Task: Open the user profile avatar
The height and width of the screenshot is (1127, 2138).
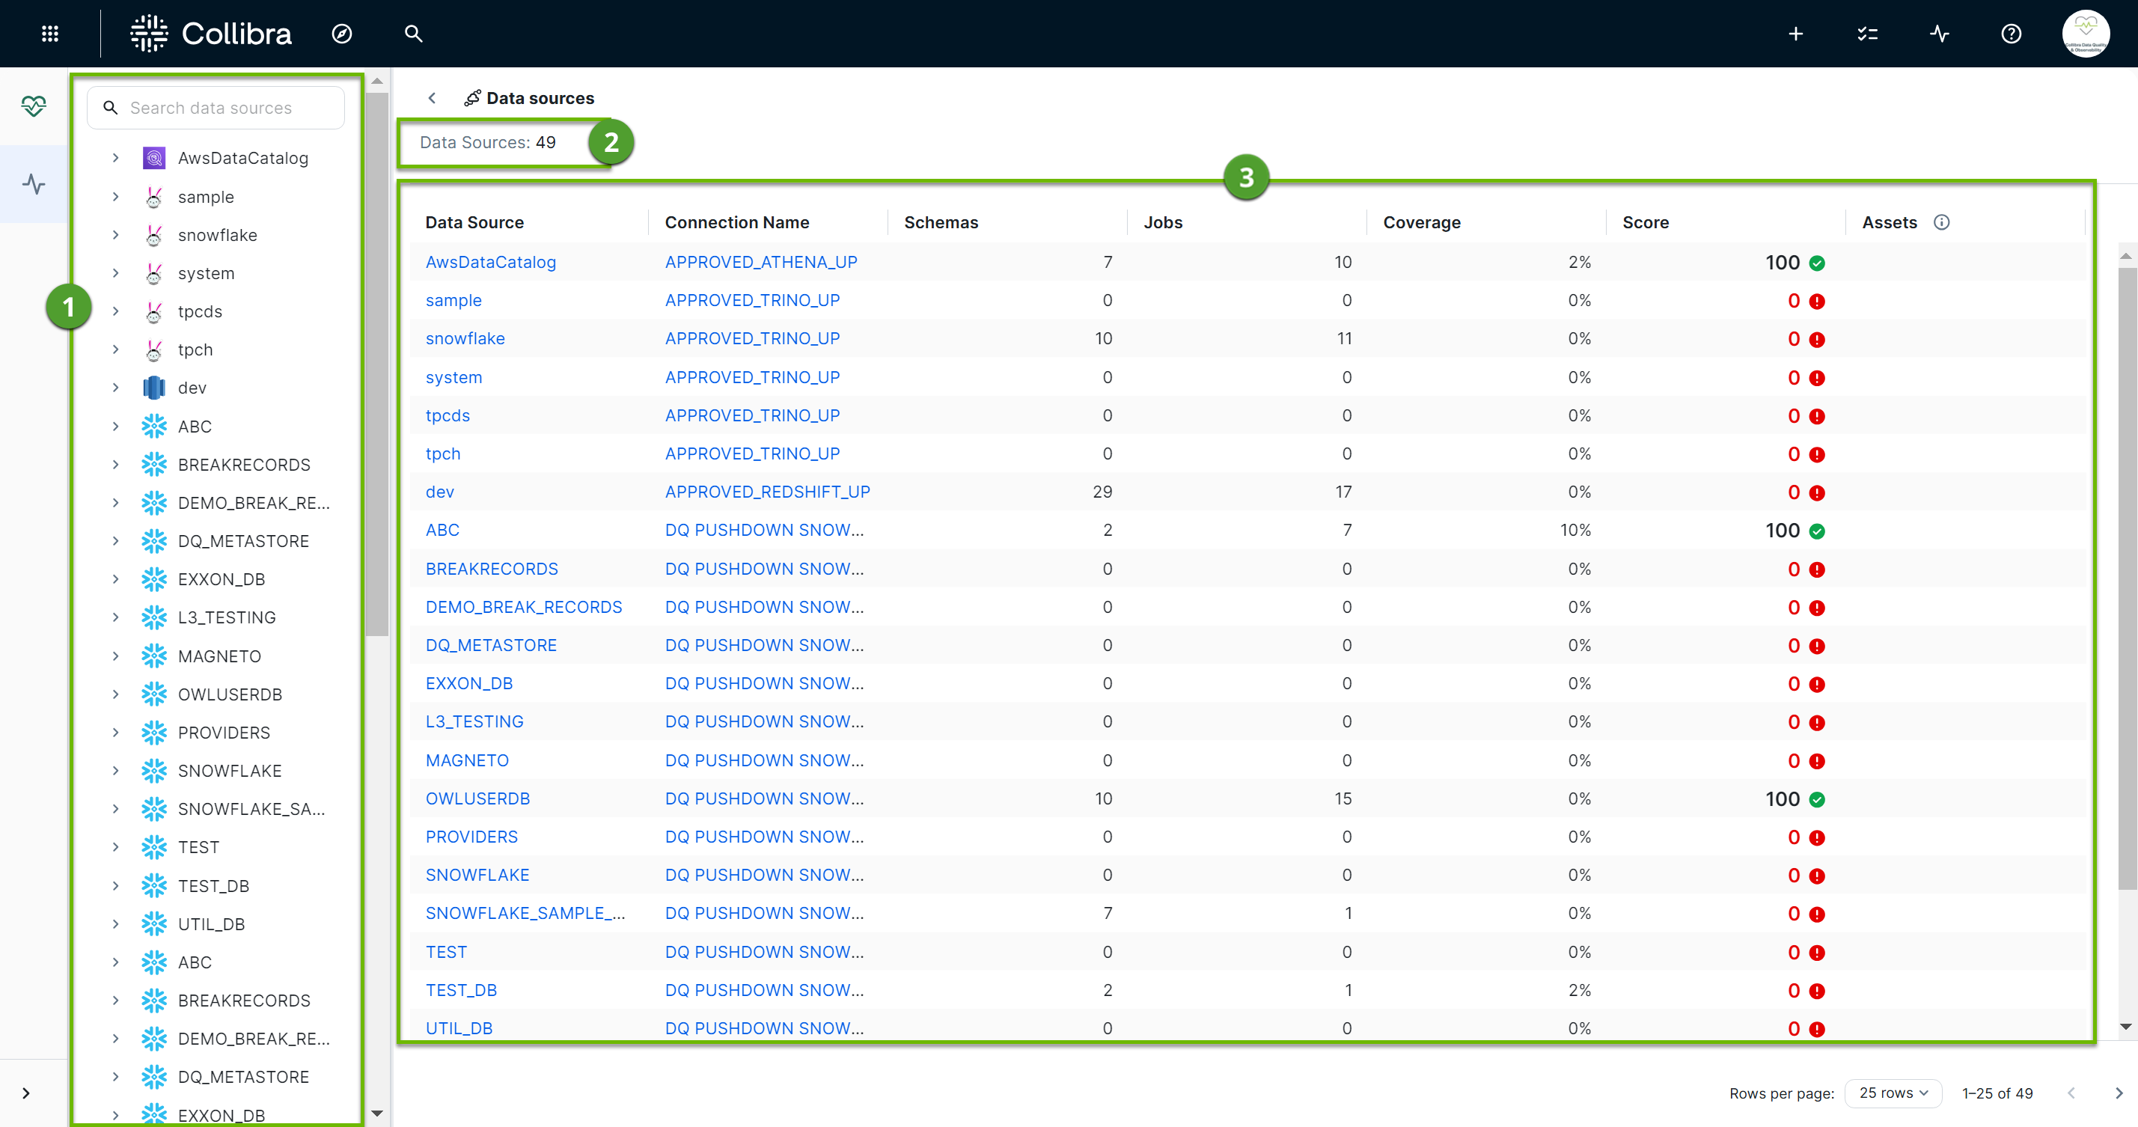Action: coord(2086,33)
